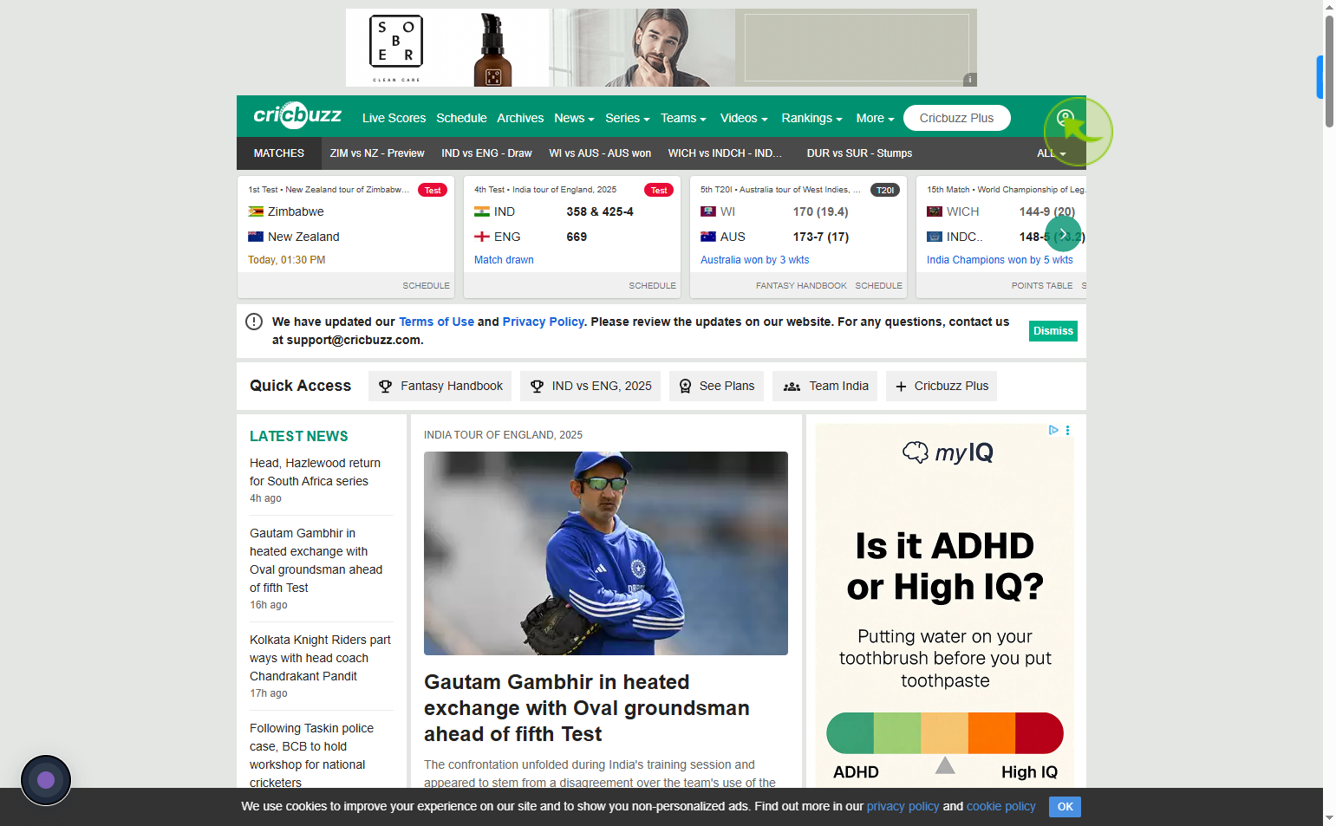This screenshot has height=826, width=1336.
Task: Open the Terms of Use link
Action: (436, 322)
